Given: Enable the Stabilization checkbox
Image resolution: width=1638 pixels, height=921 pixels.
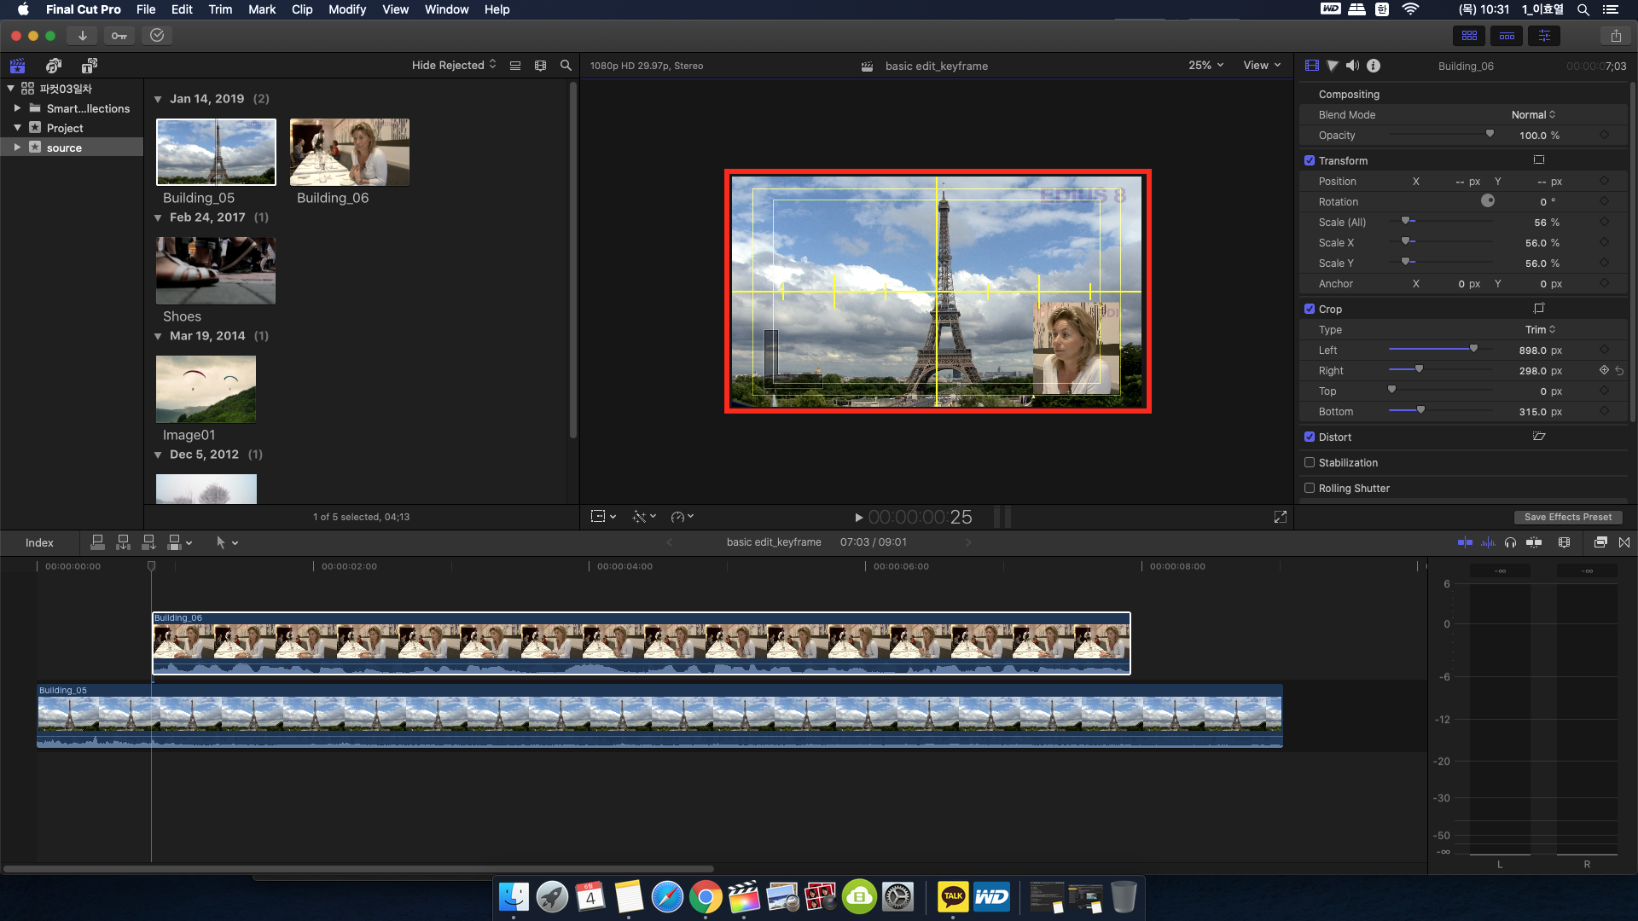Looking at the screenshot, I should point(1310,462).
